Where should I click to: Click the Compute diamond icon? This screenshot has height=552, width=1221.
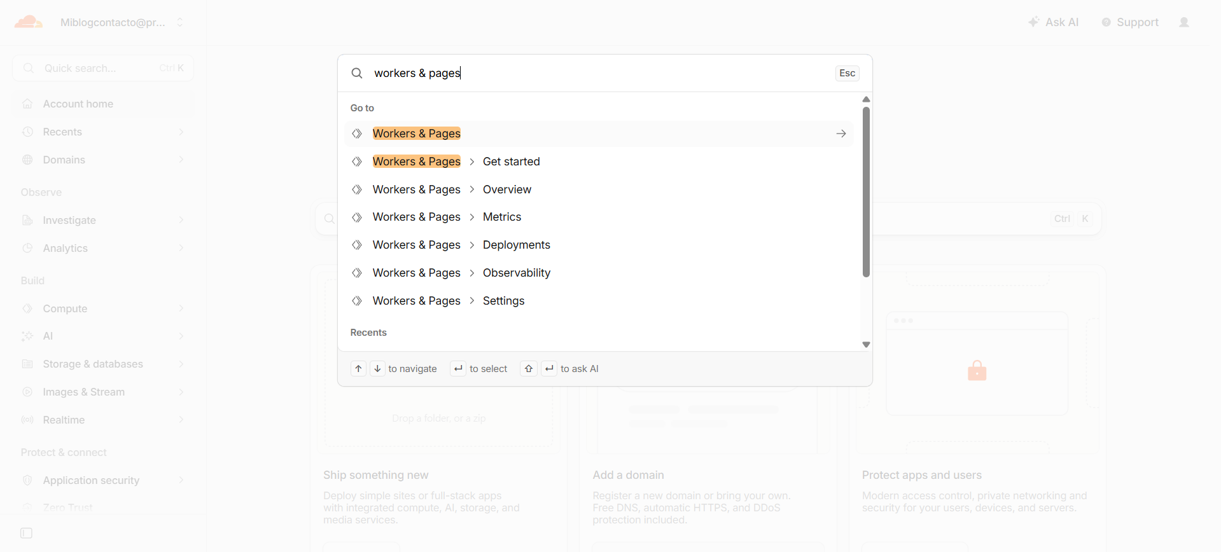point(27,308)
